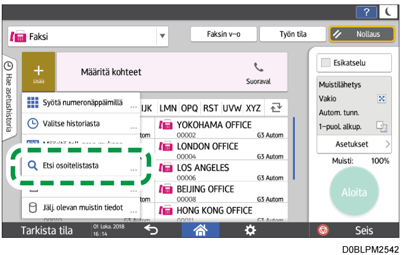
Task: Select the LMN address tab
Action: tap(169, 107)
